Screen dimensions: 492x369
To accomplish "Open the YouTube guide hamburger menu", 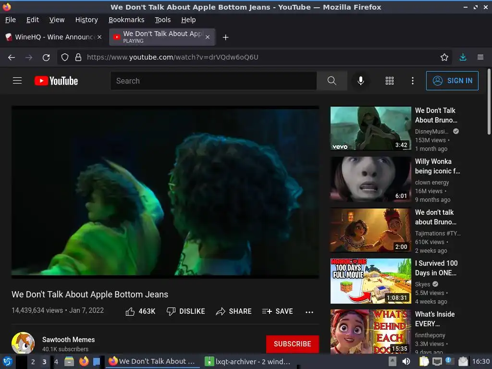I will point(17,81).
